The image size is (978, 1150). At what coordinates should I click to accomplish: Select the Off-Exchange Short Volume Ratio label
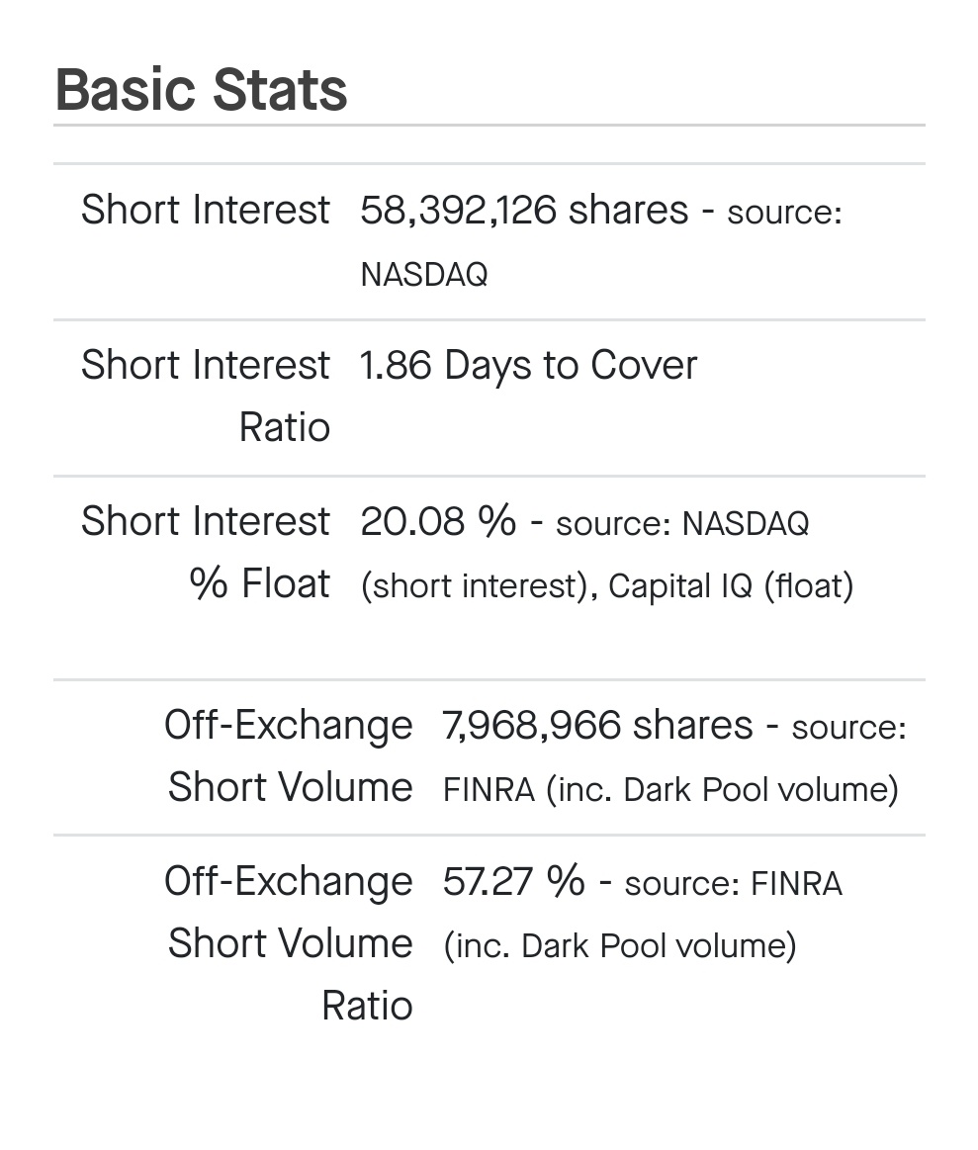tap(289, 943)
